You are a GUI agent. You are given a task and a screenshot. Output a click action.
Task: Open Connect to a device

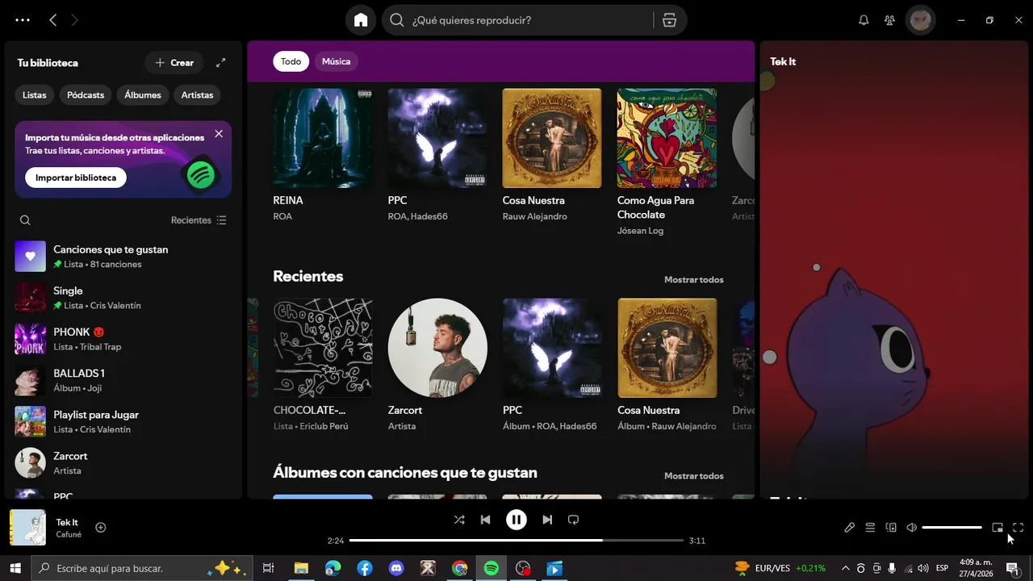(x=891, y=528)
